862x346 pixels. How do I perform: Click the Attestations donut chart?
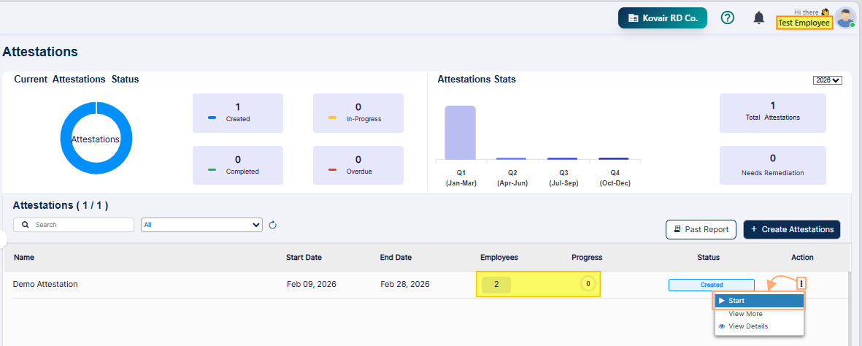(96, 139)
